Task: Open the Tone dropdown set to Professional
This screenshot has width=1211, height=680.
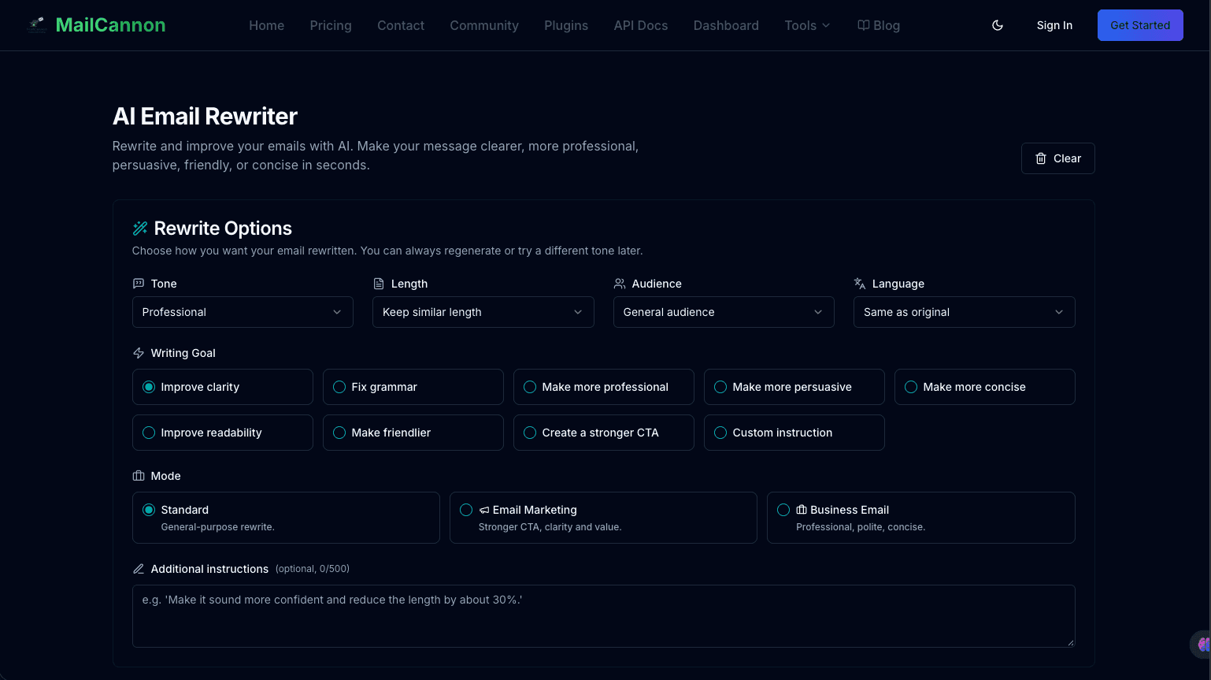Action: coord(243,312)
